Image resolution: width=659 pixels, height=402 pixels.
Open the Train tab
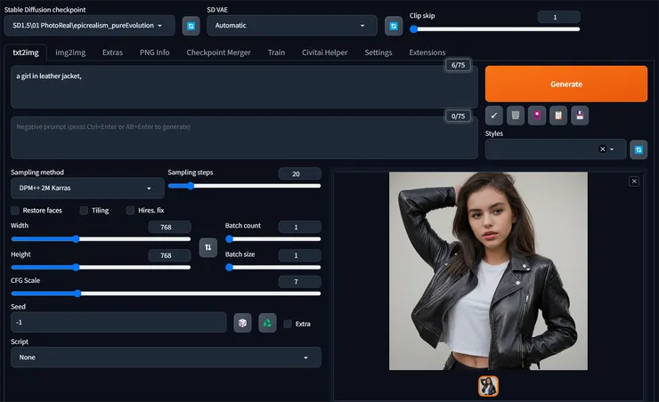click(x=276, y=52)
